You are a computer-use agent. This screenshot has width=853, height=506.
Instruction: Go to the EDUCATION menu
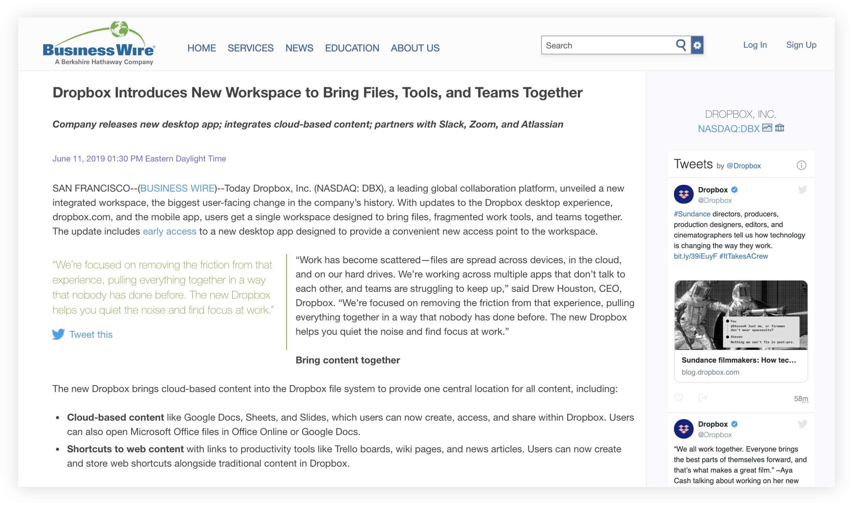tap(352, 48)
